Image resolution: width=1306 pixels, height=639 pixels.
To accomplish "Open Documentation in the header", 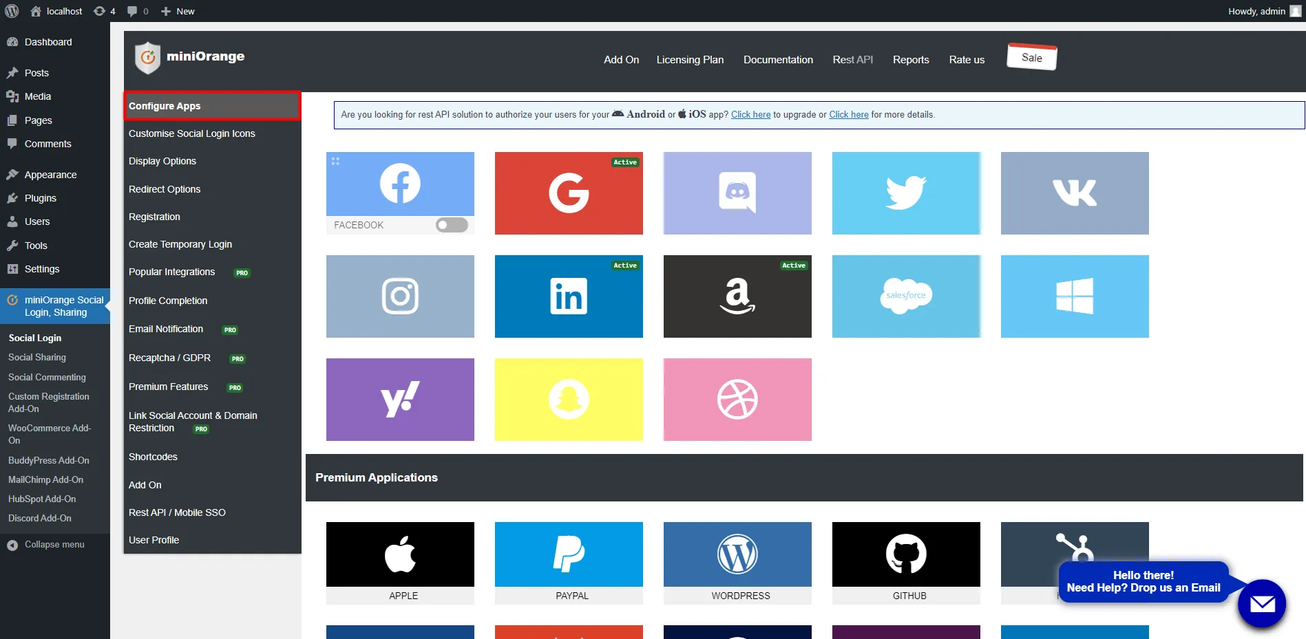I will pyautogui.click(x=778, y=60).
